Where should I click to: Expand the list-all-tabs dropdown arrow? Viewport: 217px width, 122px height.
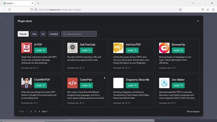click(193, 3)
